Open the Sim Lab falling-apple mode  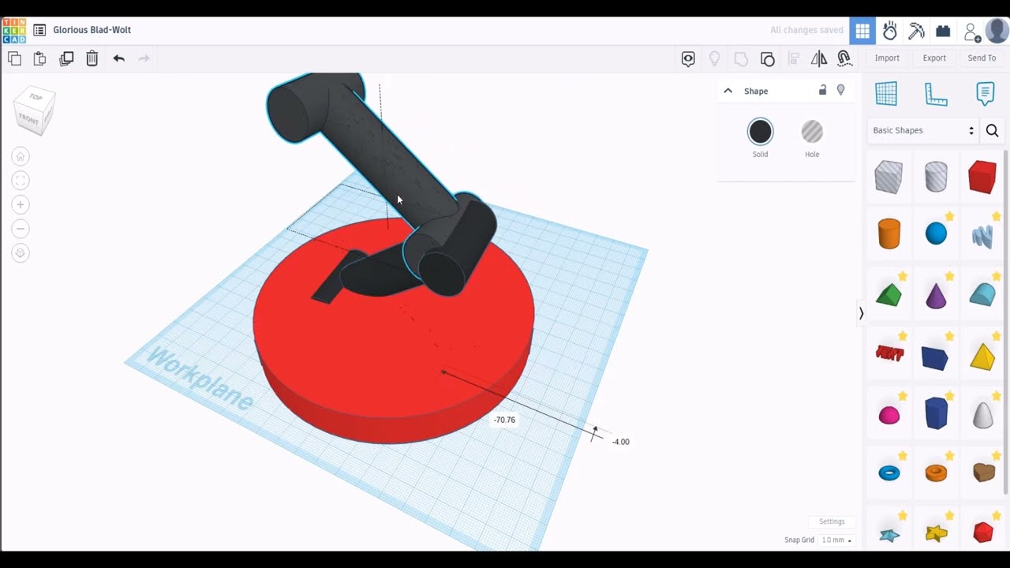(x=890, y=31)
